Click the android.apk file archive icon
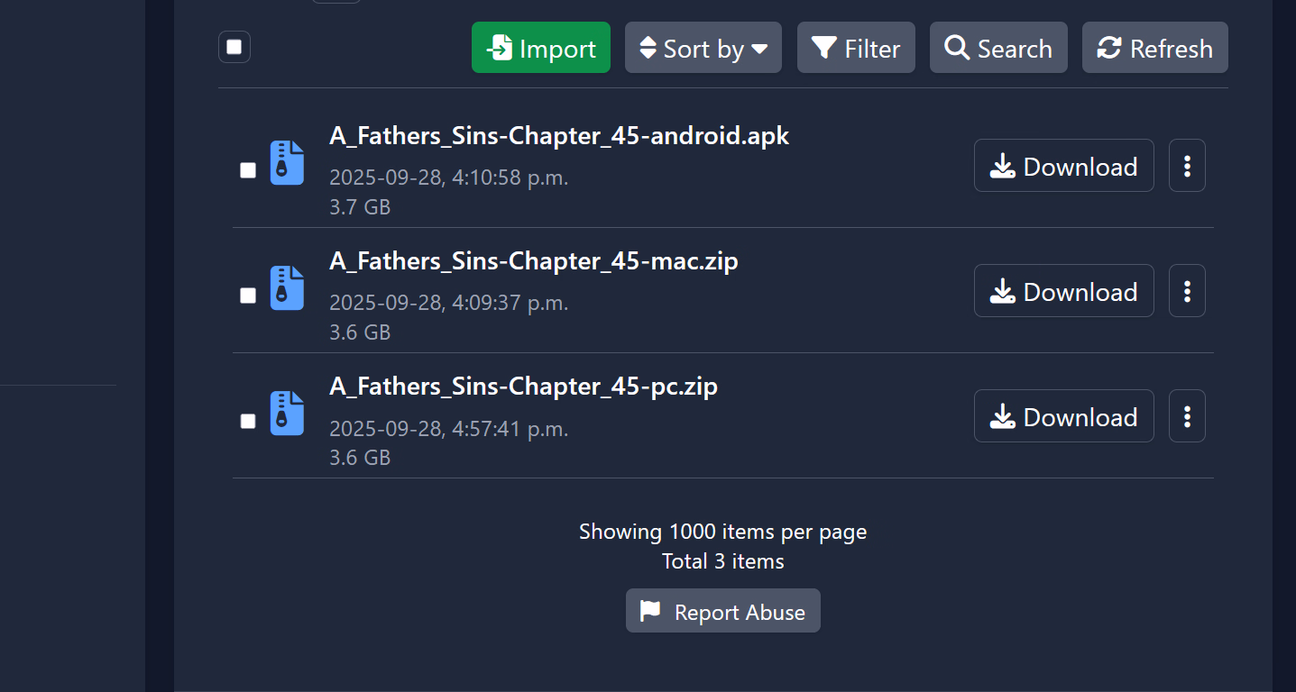 click(x=287, y=163)
